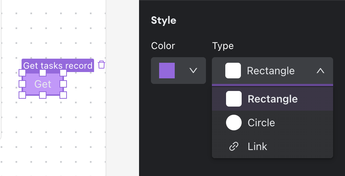Click the left-middle resize handle of the Get node

(x=22, y=84)
